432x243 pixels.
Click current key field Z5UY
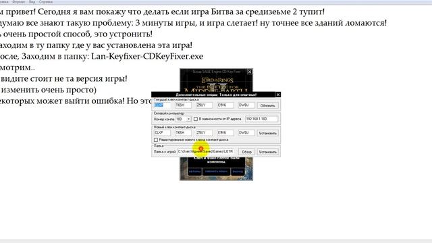[x=204, y=105]
